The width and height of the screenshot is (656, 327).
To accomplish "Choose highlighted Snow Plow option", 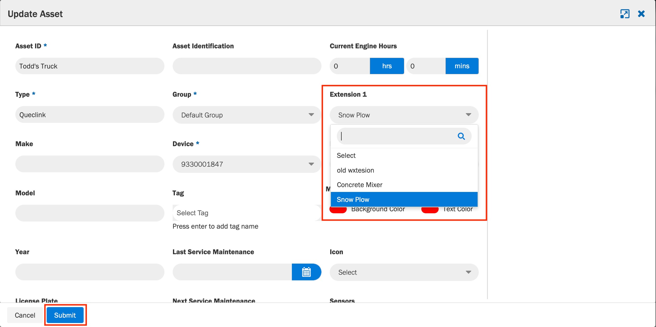I will coord(404,199).
